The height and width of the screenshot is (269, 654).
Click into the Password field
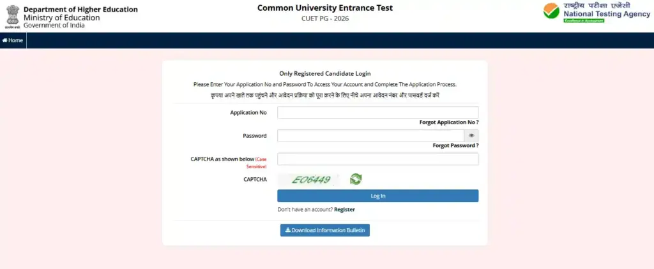click(x=370, y=136)
